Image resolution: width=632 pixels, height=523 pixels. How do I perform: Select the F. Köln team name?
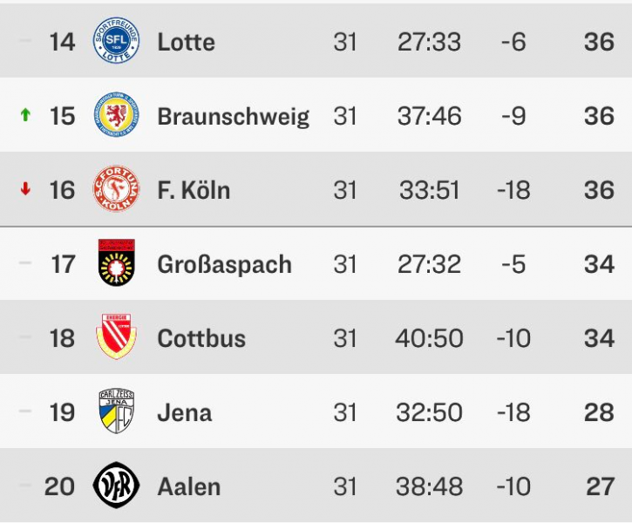click(194, 190)
